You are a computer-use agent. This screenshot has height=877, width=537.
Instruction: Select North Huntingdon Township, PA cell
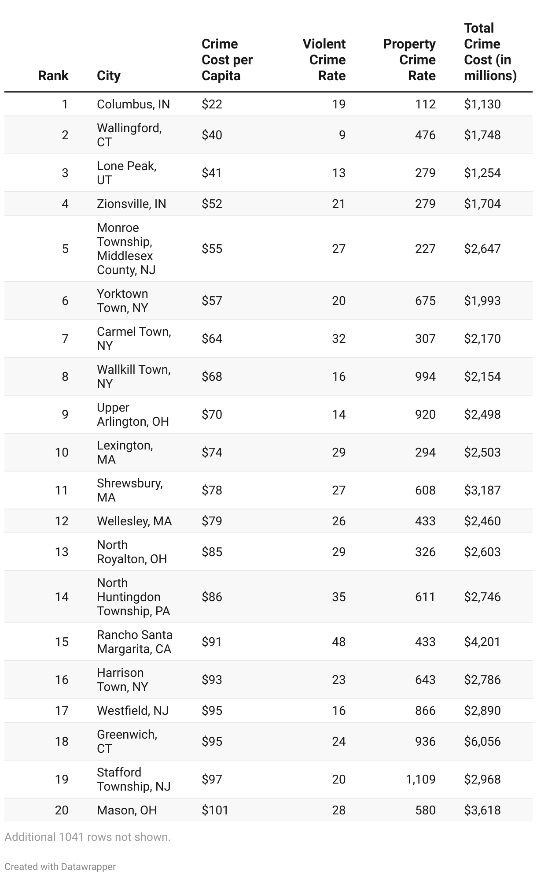[133, 597]
